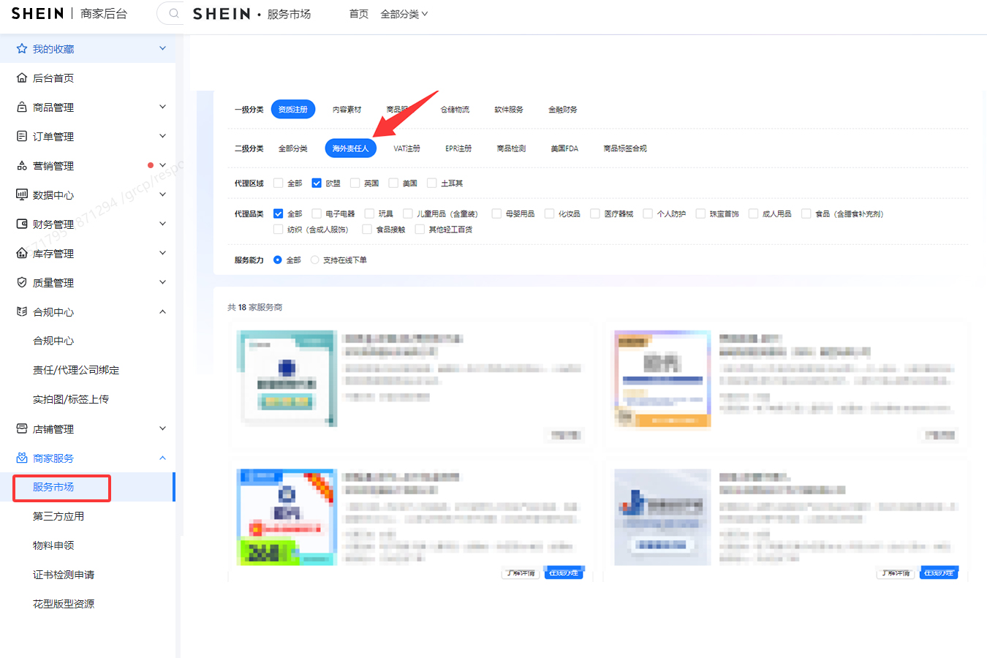Uncheck the 欧盟 region checkbox
This screenshot has height=658, width=987.
317,184
